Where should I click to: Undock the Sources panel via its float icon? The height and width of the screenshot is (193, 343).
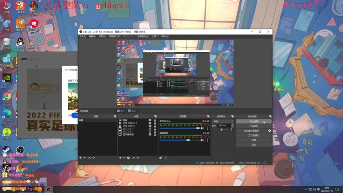coord(155,116)
